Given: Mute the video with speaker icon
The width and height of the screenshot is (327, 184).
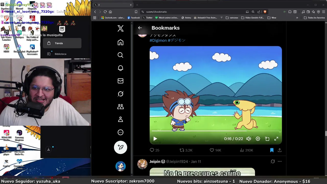Looking at the screenshot, I should [x=249, y=139].
